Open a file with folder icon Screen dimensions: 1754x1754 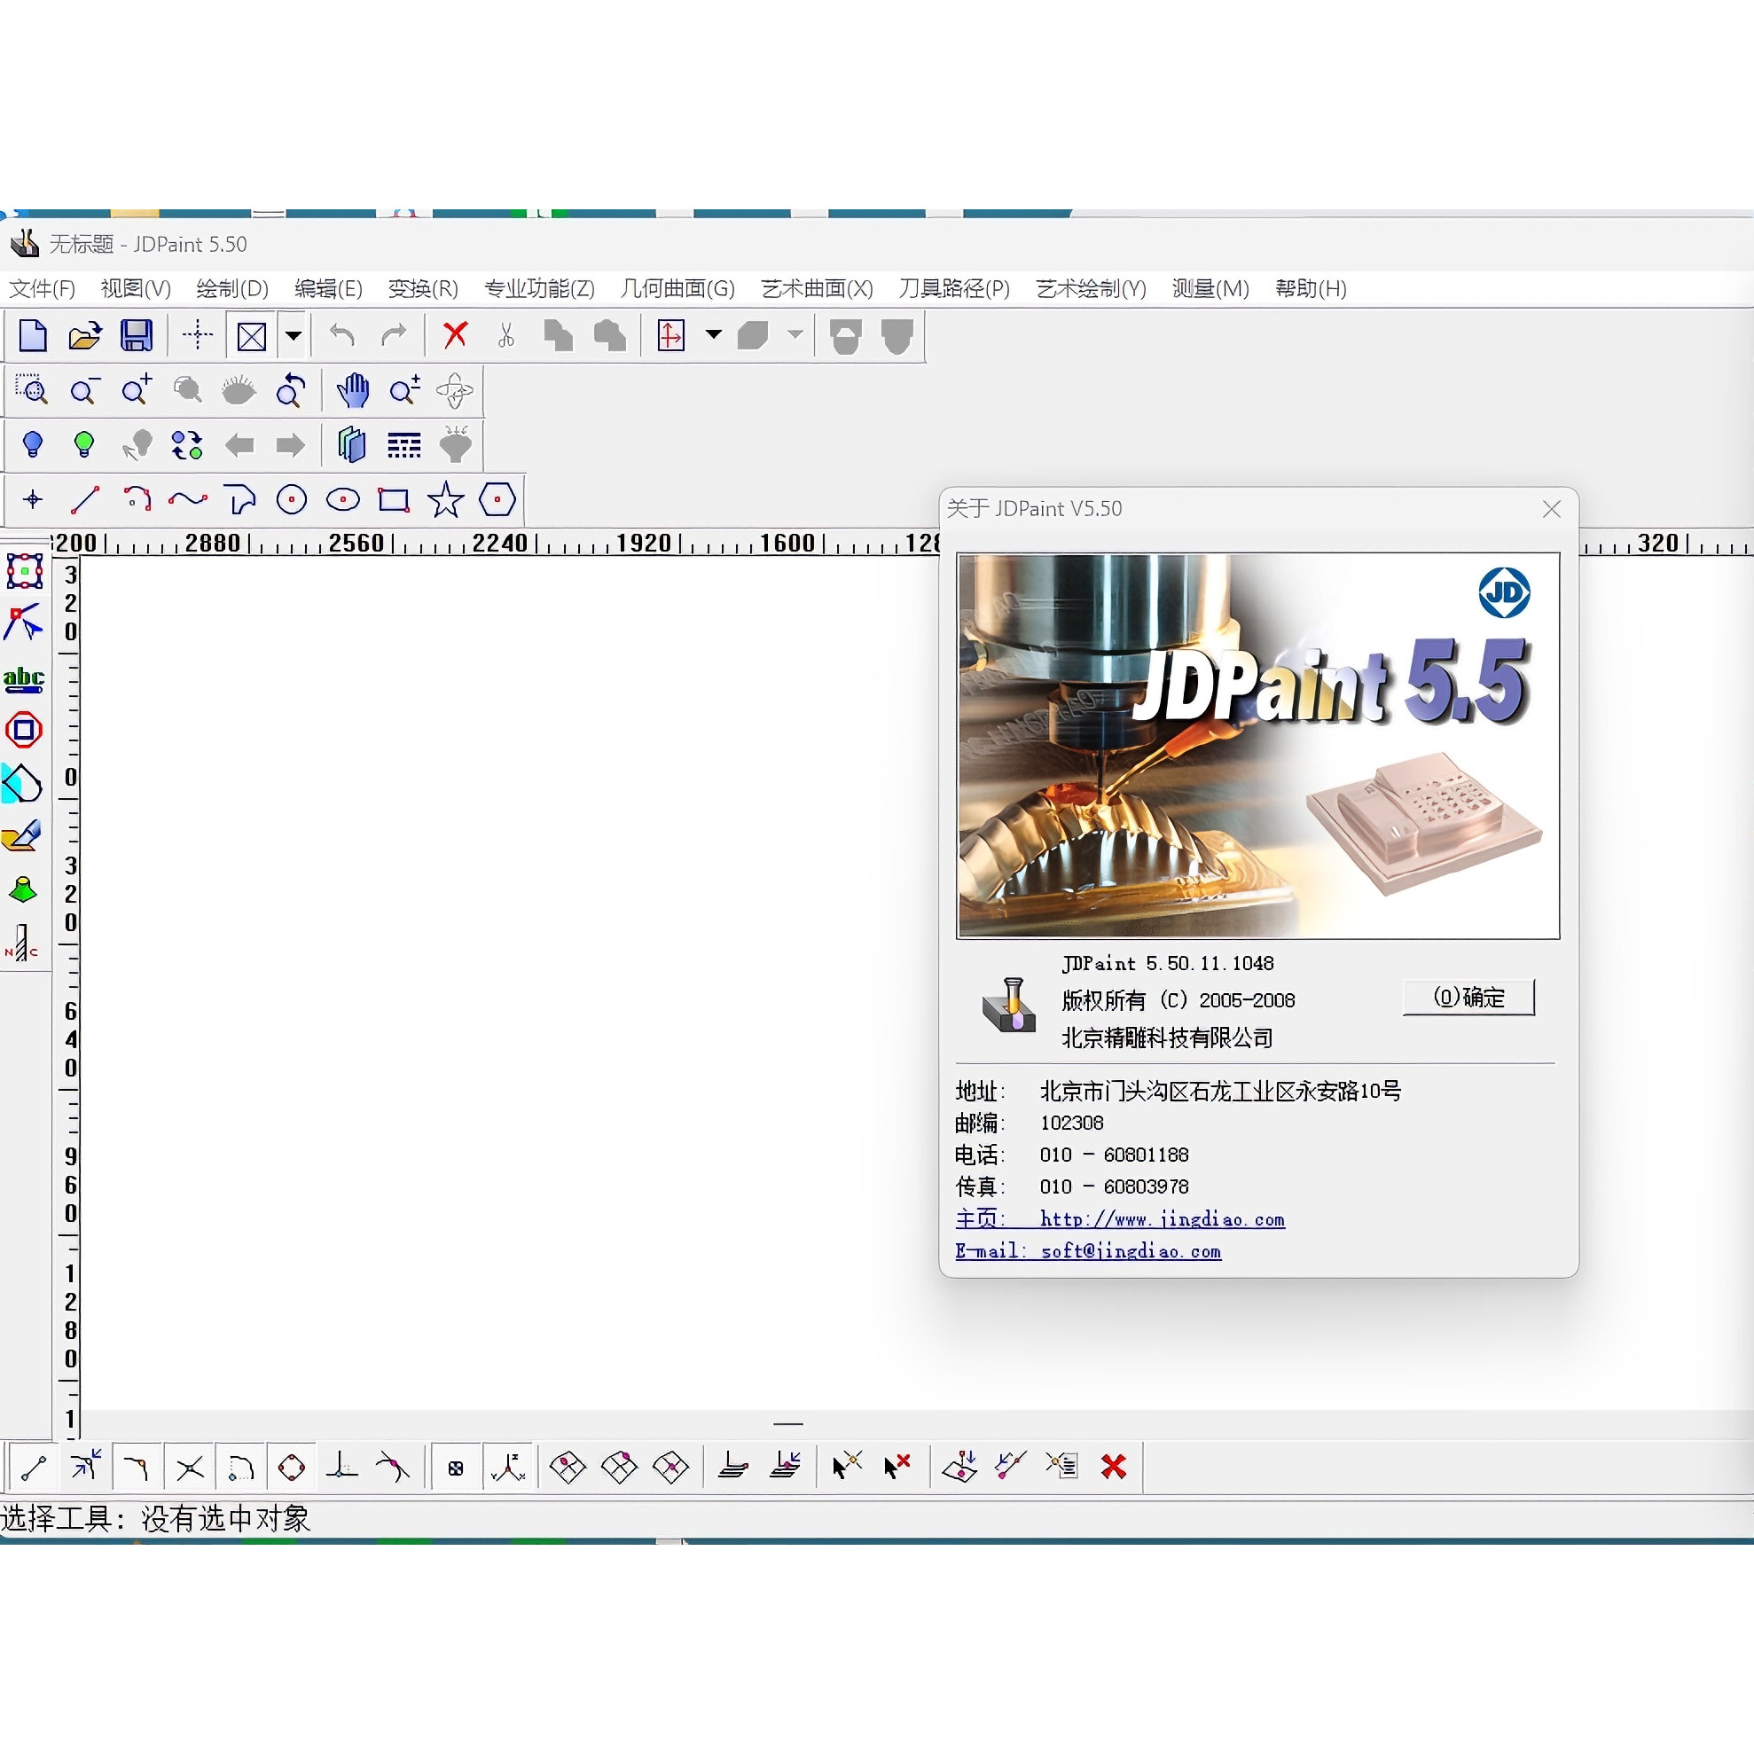(84, 336)
